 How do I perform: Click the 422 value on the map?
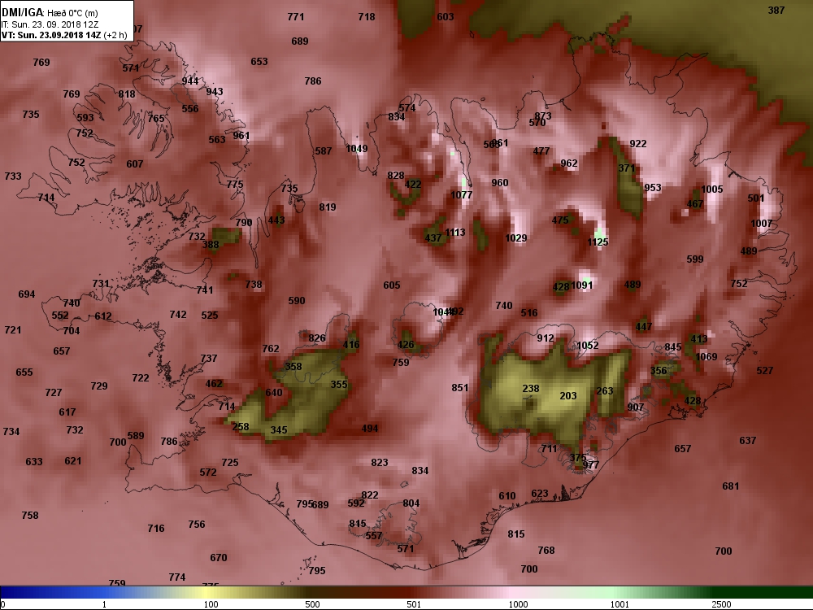point(413,184)
